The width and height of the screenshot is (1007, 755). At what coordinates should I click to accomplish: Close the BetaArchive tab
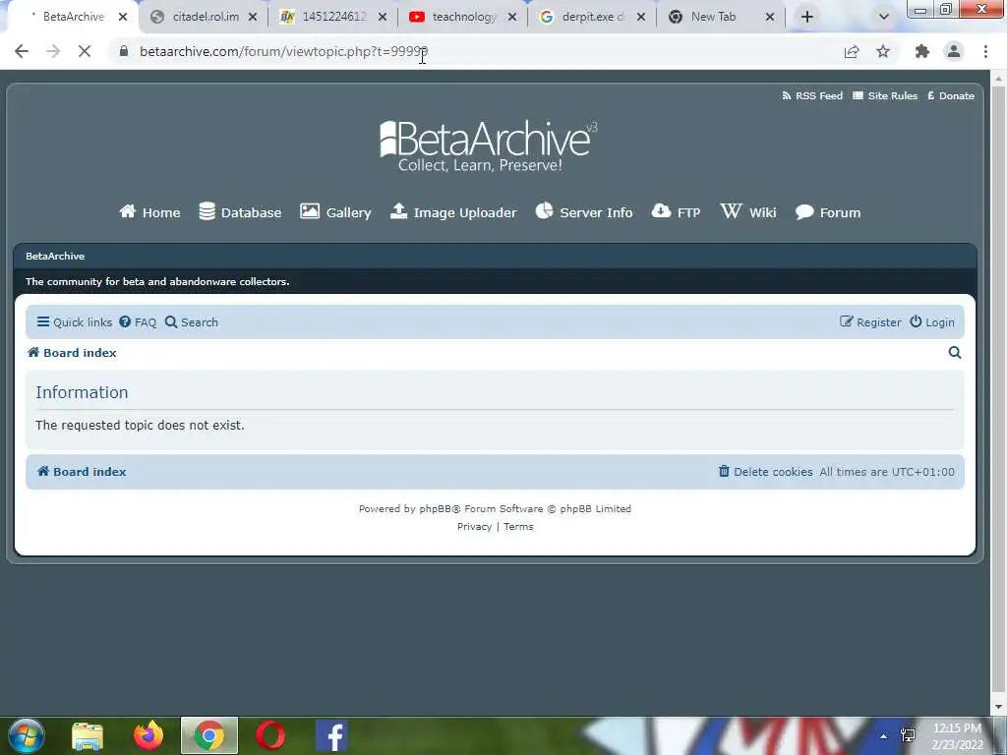123,18
